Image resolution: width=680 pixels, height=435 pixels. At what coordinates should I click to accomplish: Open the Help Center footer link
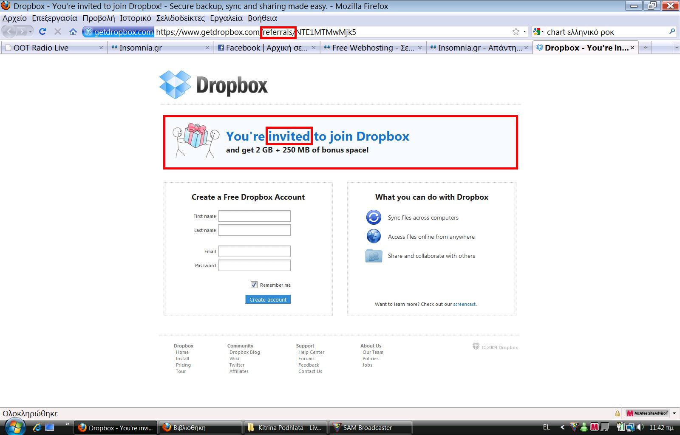(x=311, y=352)
